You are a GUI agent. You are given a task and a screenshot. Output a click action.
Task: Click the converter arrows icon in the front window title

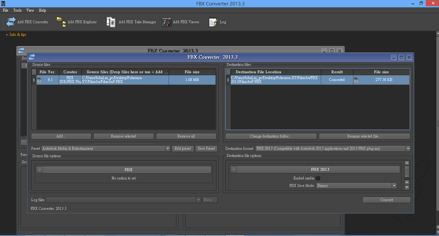point(32,57)
